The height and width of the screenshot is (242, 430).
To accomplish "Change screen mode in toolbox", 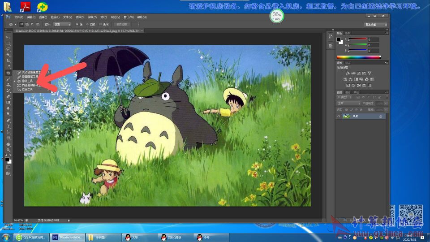I will tap(8, 173).
